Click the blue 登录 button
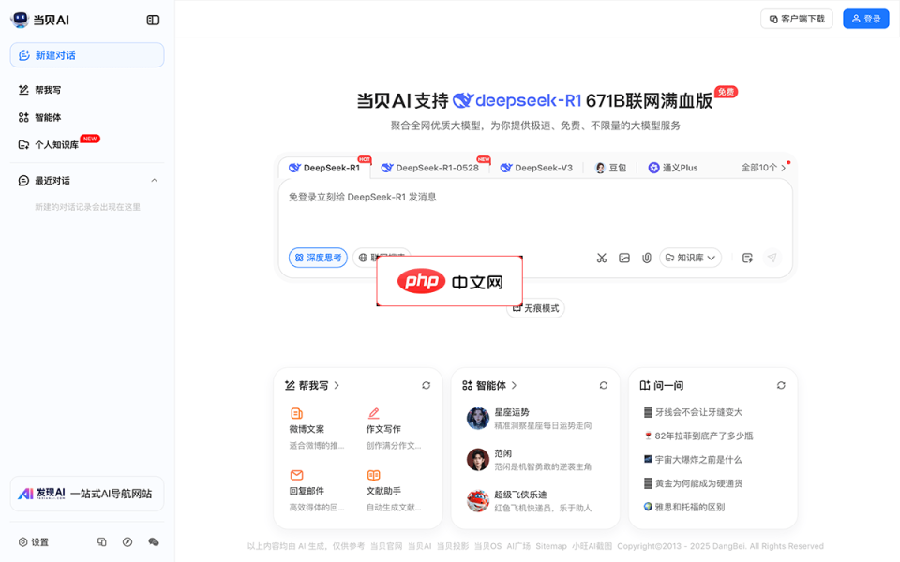 [x=866, y=19]
